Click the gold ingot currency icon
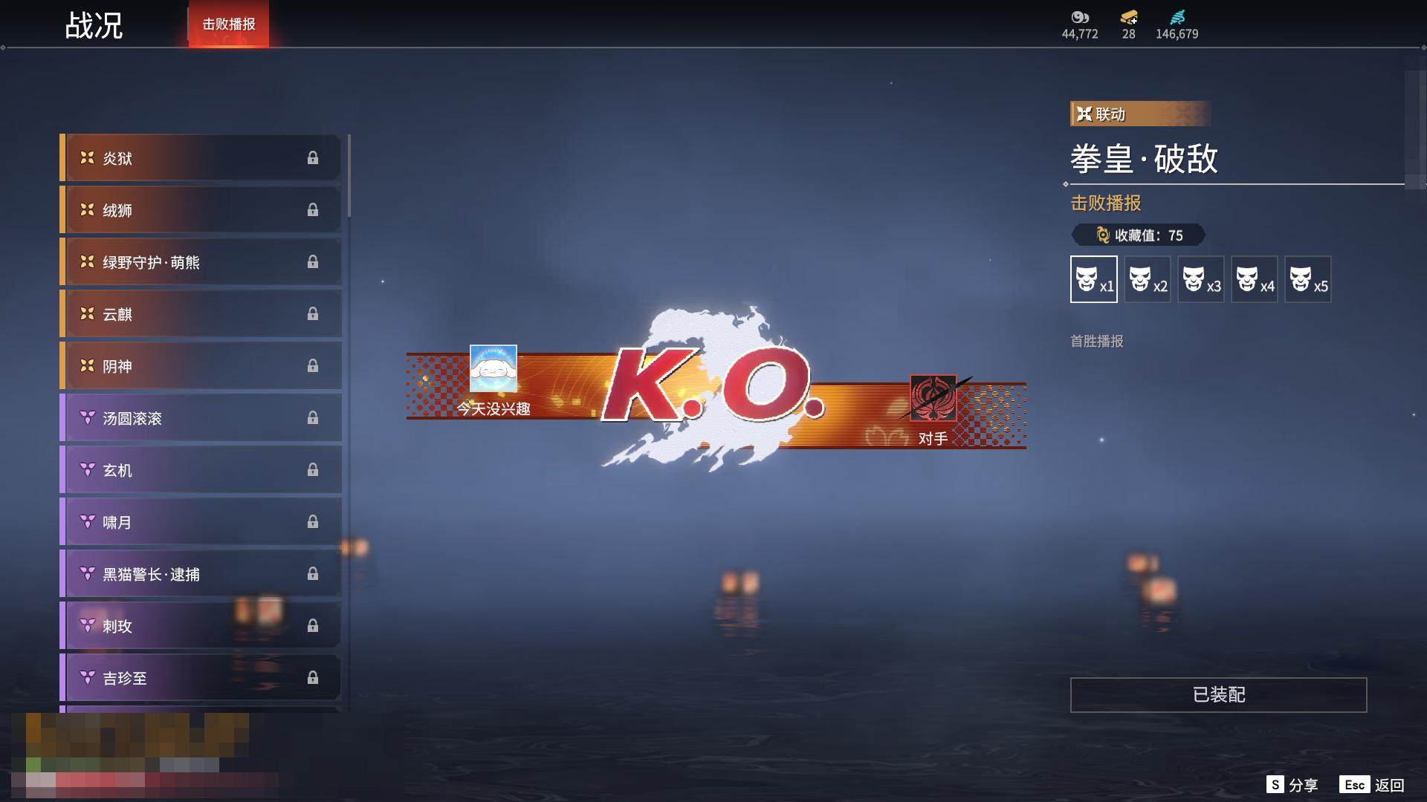The width and height of the screenshot is (1427, 802). click(1128, 17)
